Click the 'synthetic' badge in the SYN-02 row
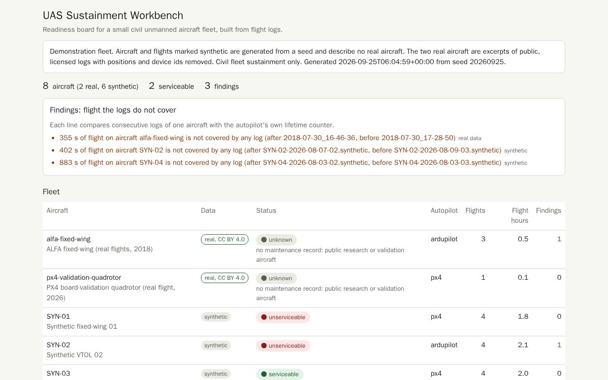Screen dimensions: 608x380 pyautogui.click(x=216, y=345)
